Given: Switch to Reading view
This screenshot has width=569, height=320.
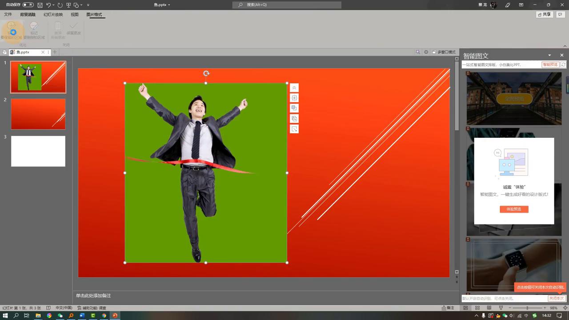Looking at the screenshot, I should pyautogui.click(x=489, y=308).
